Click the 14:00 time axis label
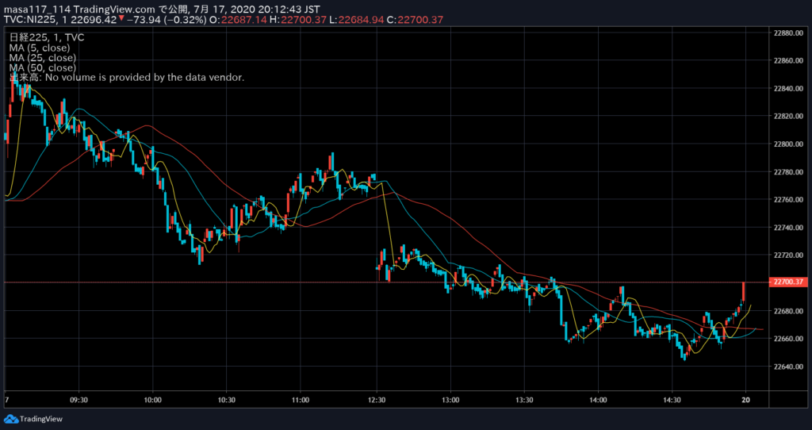 [598, 400]
